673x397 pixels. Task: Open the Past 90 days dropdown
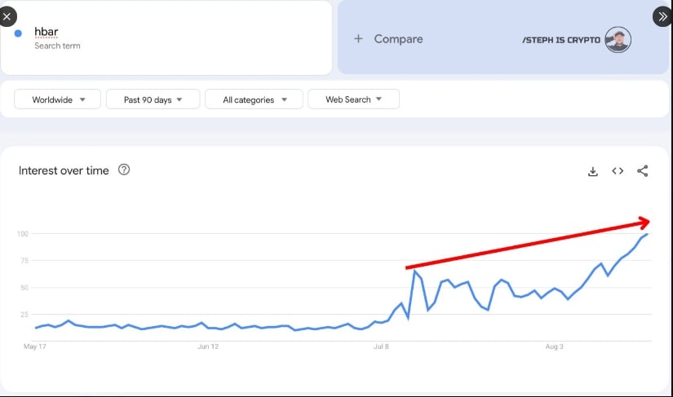click(153, 99)
